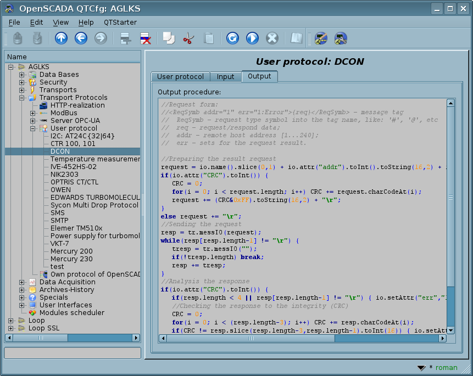Switch to the Input tab
The height and width of the screenshot is (376, 473).
pos(225,77)
